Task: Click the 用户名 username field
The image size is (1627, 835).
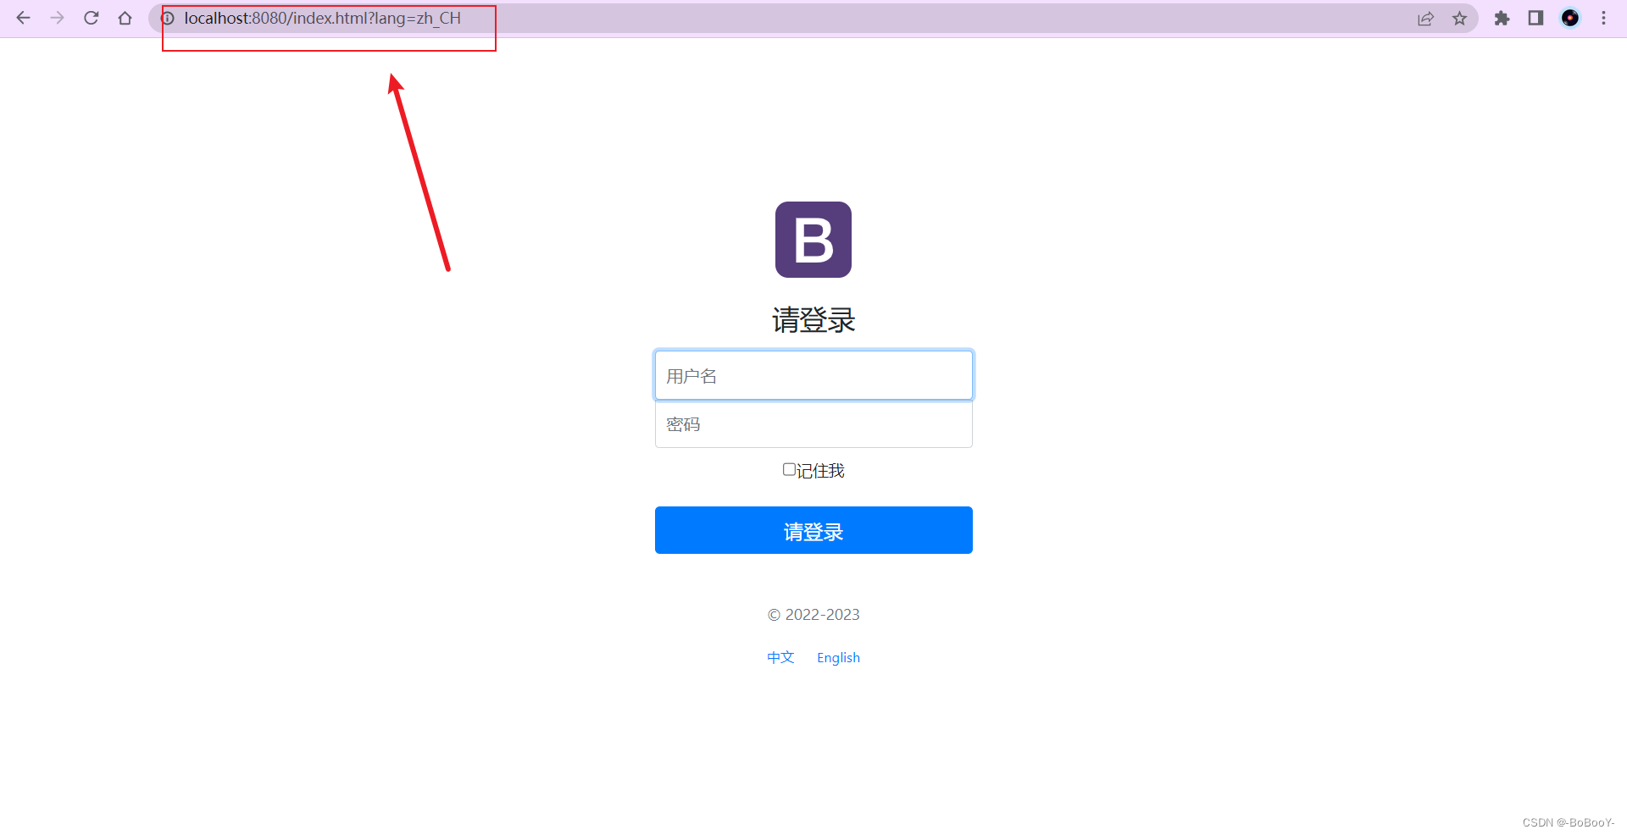Action: point(813,375)
